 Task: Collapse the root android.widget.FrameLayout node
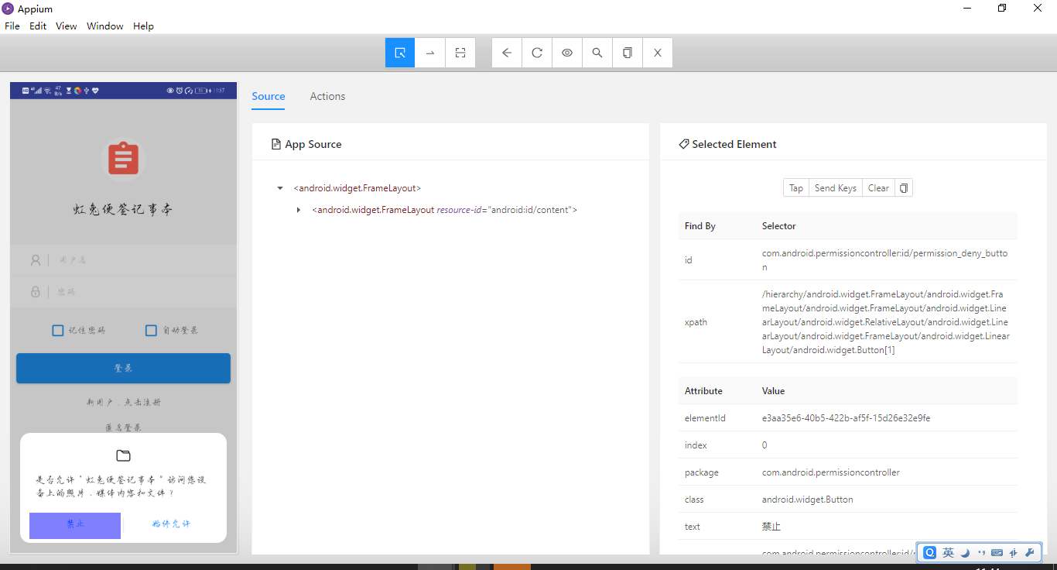coord(280,188)
